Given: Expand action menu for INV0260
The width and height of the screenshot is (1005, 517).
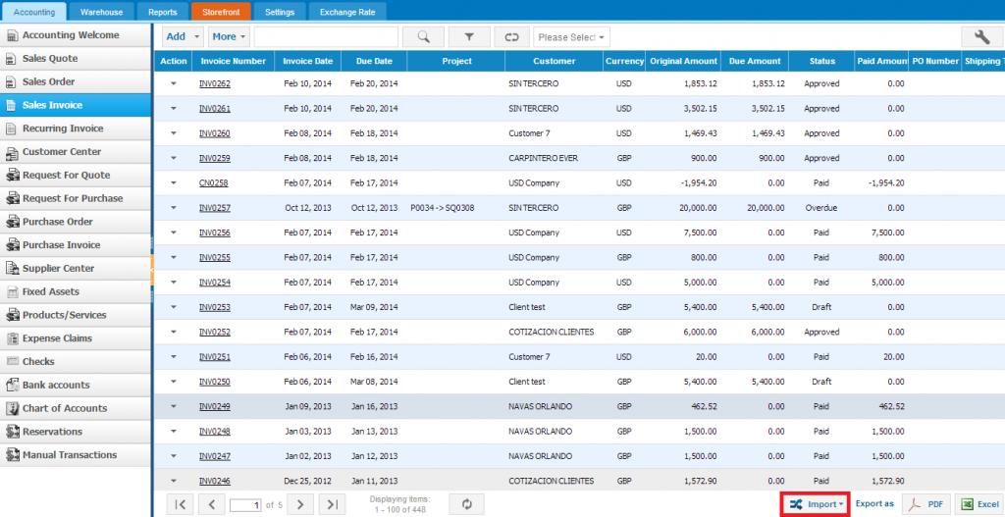Looking at the screenshot, I should click(173, 133).
